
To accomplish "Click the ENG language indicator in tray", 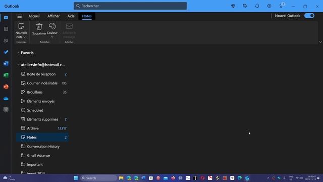I will pos(291,178).
